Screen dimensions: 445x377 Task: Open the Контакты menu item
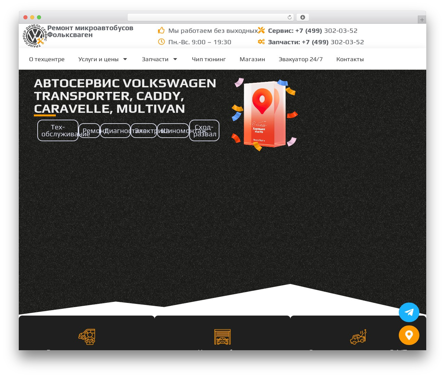click(x=350, y=59)
